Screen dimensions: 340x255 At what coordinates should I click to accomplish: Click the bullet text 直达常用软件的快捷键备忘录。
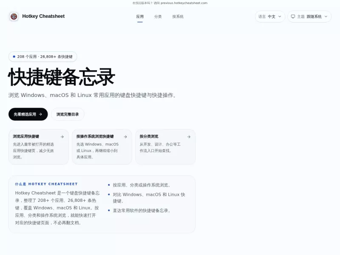[142, 210]
